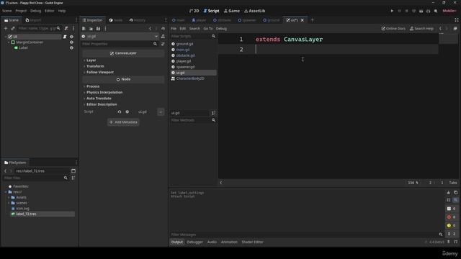The image size is (461, 259).
Task: Add a new node with the plus icon
Action: (x=6, y=29)
